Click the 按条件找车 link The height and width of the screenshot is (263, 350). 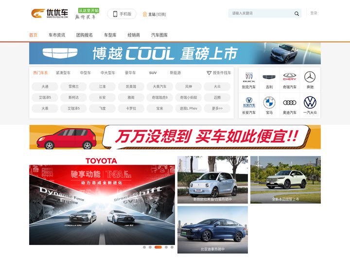coord(222,73)
